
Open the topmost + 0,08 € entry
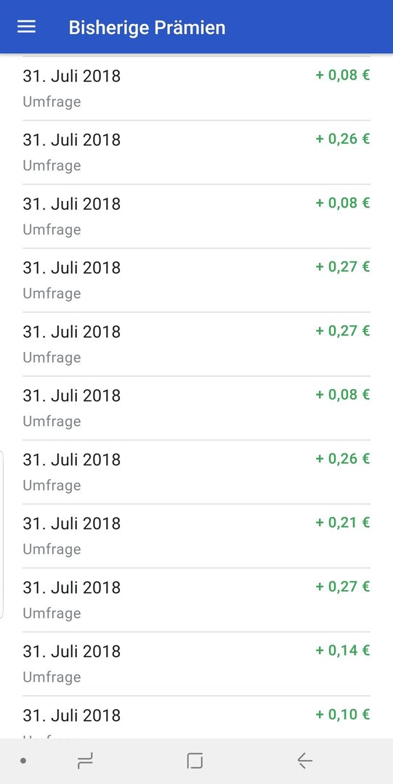[x=196, y=88]
